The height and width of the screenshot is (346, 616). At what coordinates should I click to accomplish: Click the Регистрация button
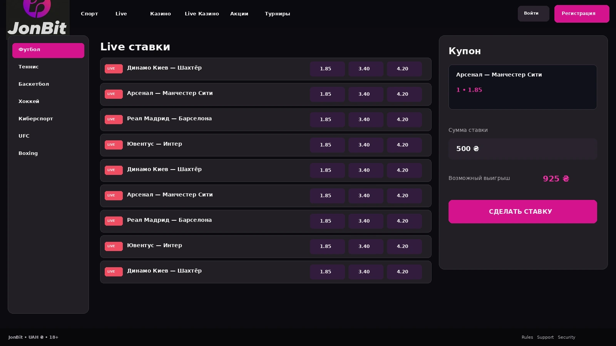[x=582, y=14]
